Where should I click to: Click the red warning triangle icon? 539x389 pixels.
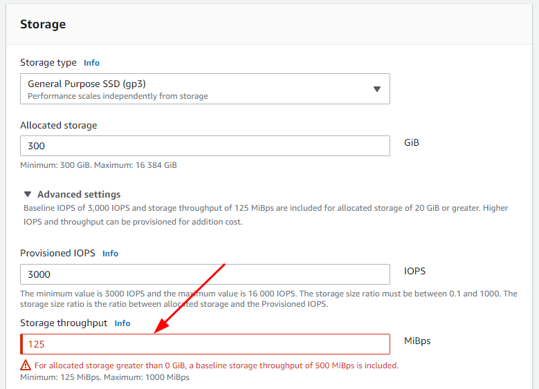click(x=26, y=366)
